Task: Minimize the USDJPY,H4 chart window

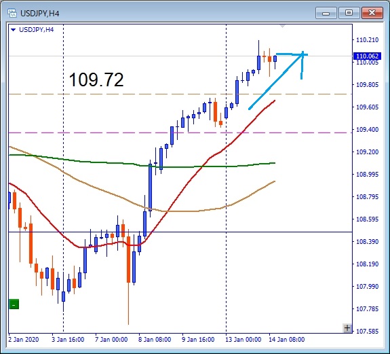Action: (326, 13)
